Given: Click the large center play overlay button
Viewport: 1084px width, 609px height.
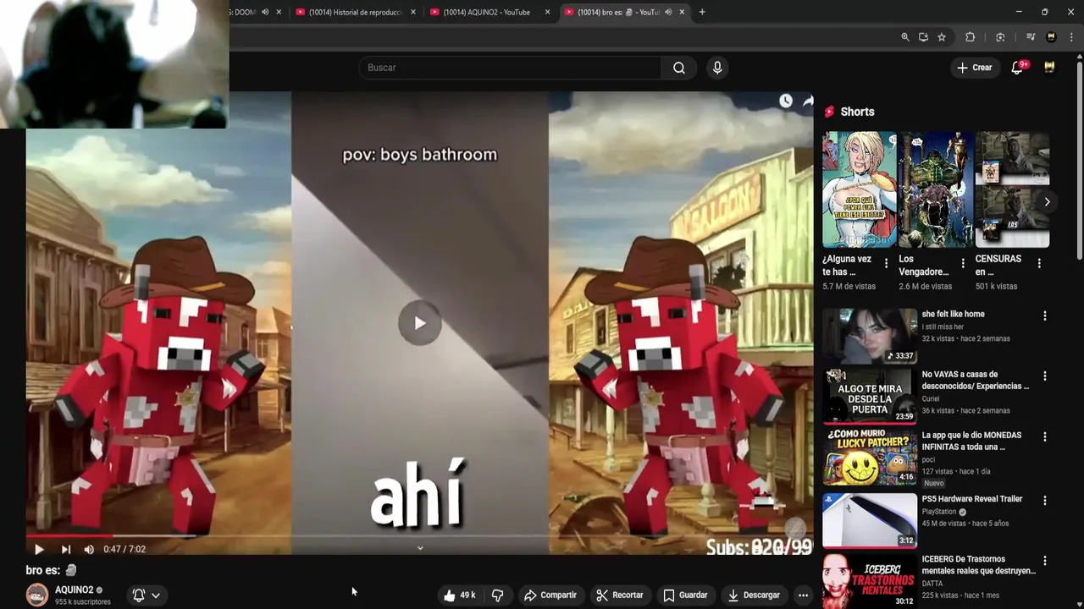Looking at the screenshot, I should pyautogui.click(x=419, y=323).
